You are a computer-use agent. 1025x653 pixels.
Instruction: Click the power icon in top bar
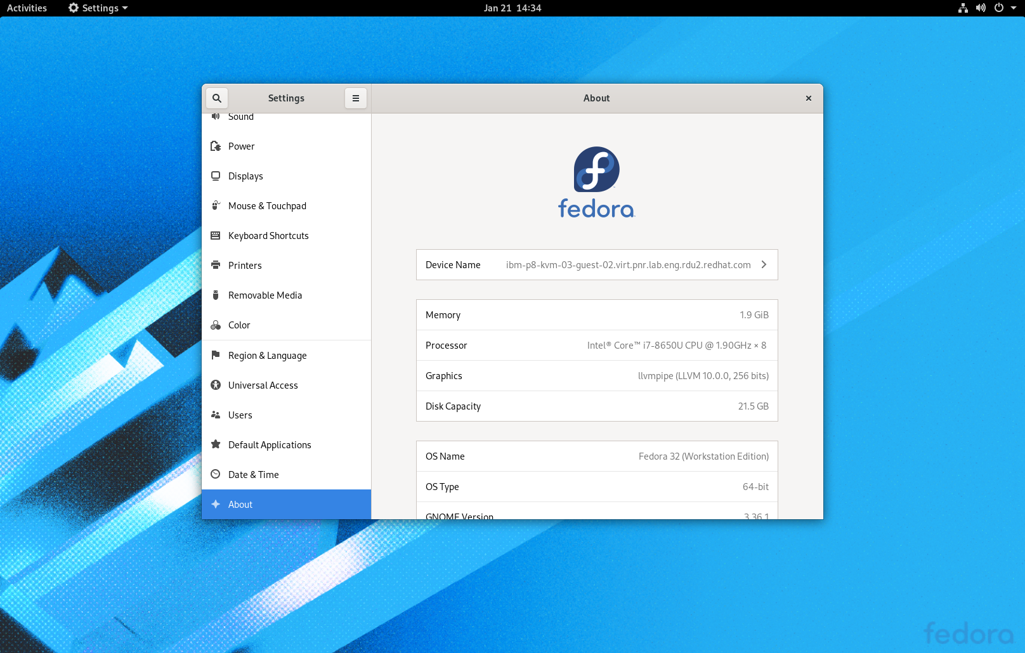coord(998,8)
